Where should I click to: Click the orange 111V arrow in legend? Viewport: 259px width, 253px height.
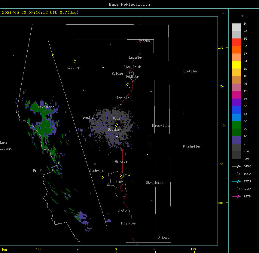236,174
